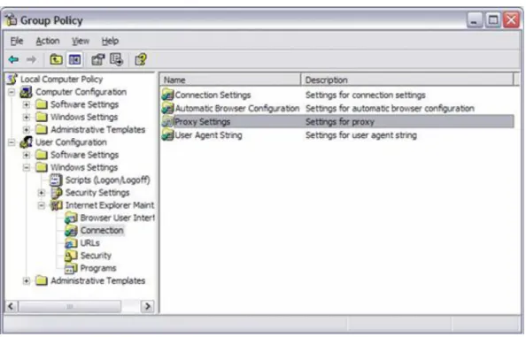Select the Connection Settings name label
The image size is (526, 337).
(x=213, y=95)
